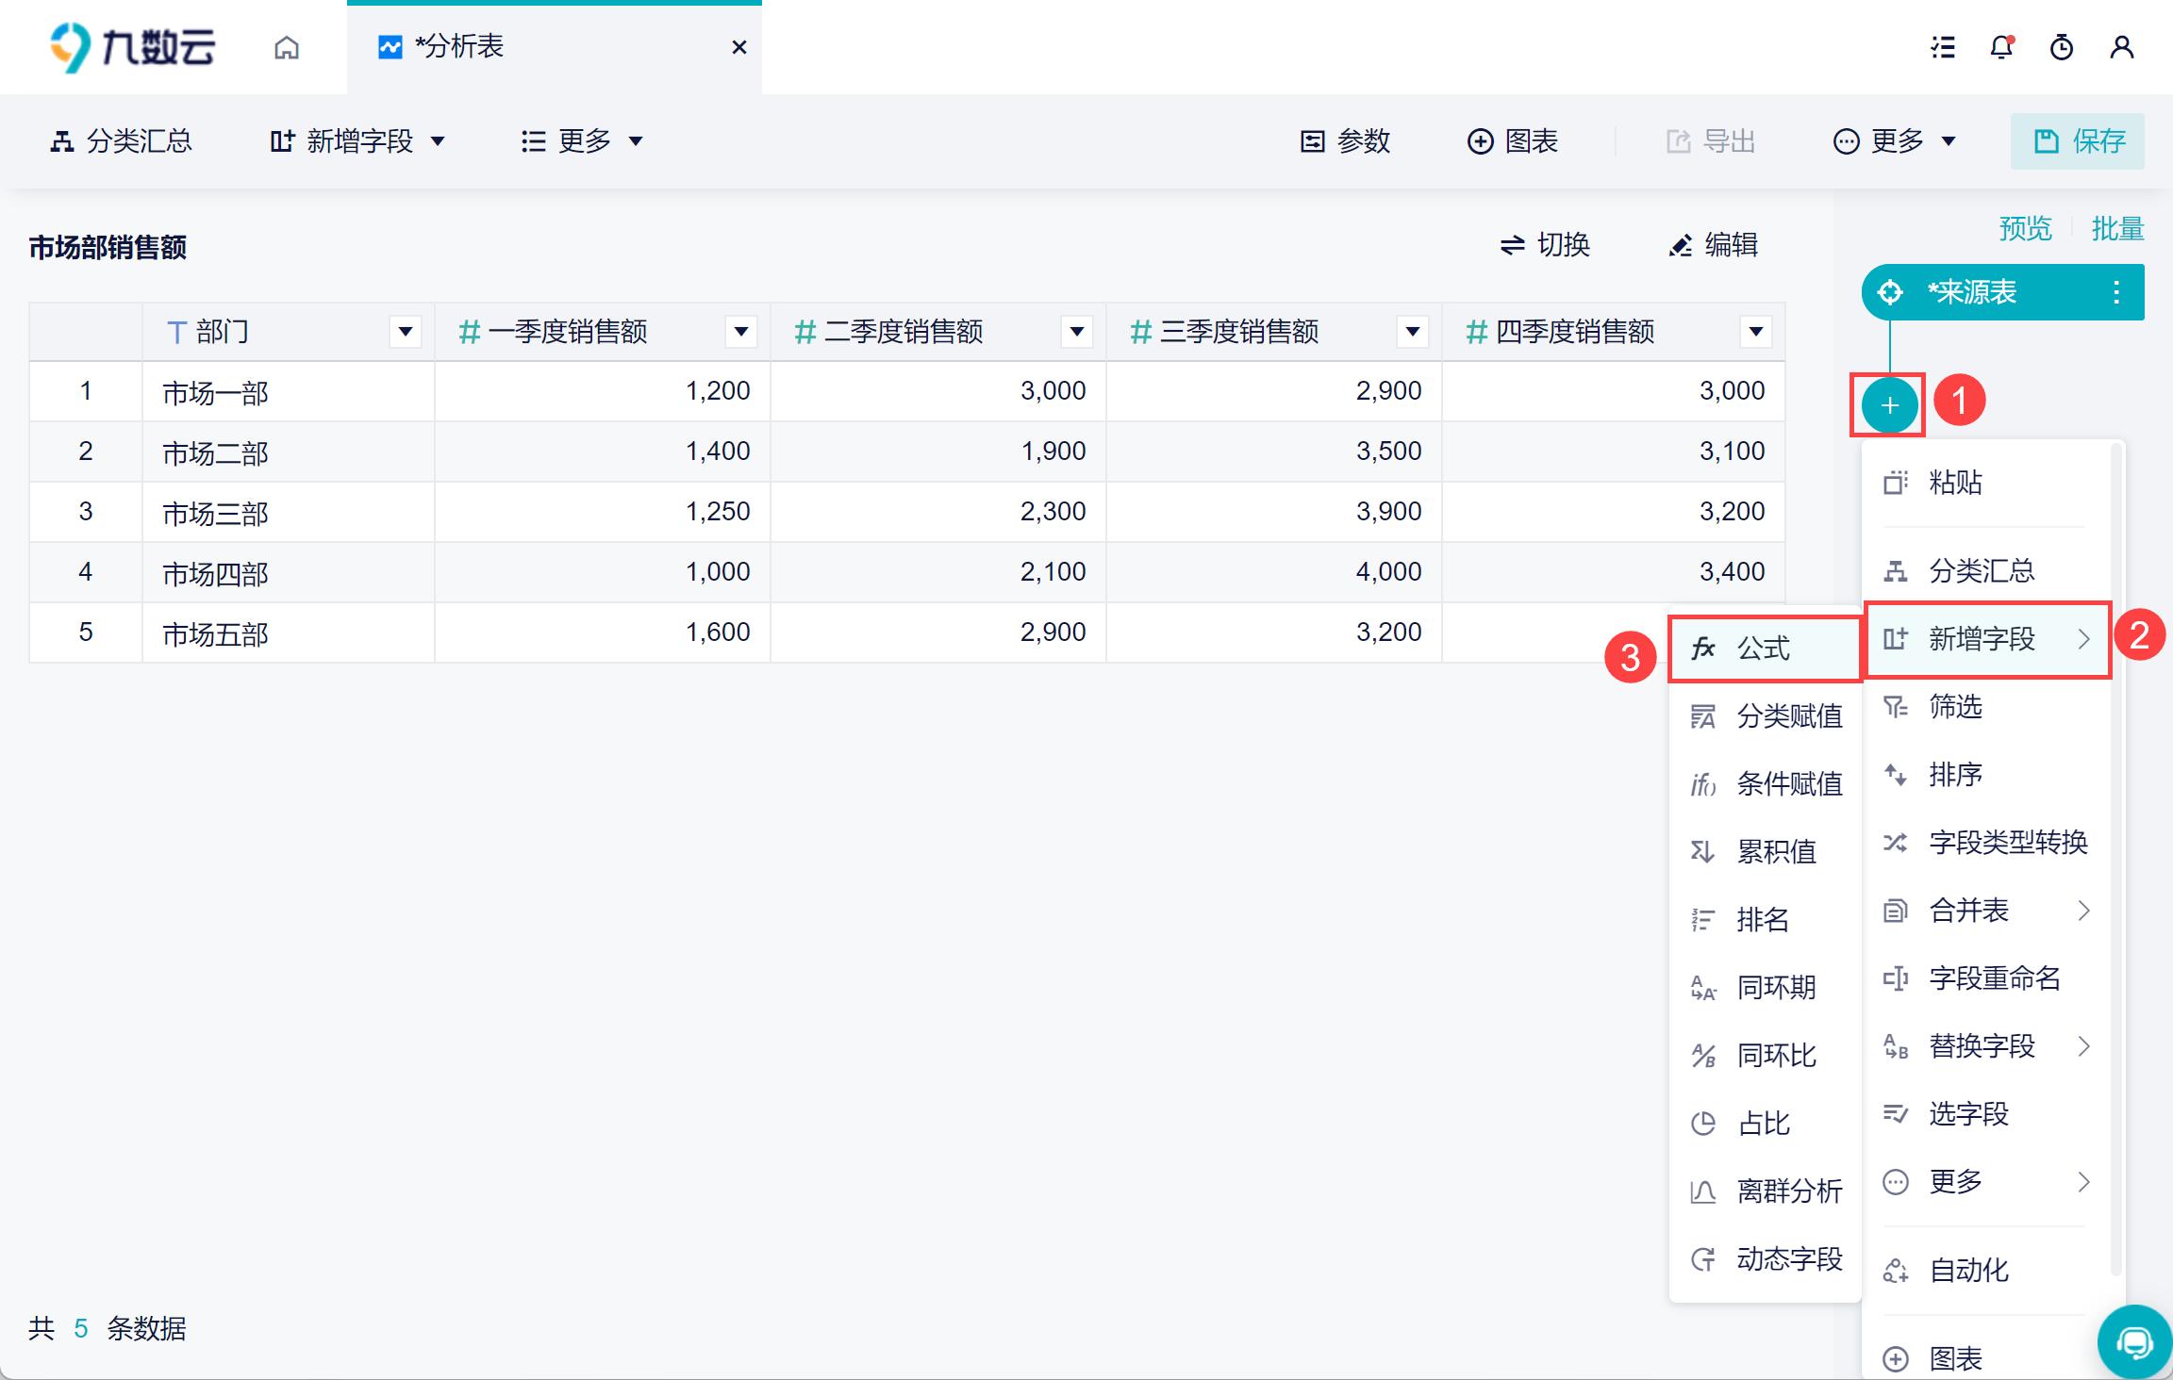Viewport: 2173px width, 1380px height.
Task: Open the 二季度销售额 column dropdown
Action: 1077,332
